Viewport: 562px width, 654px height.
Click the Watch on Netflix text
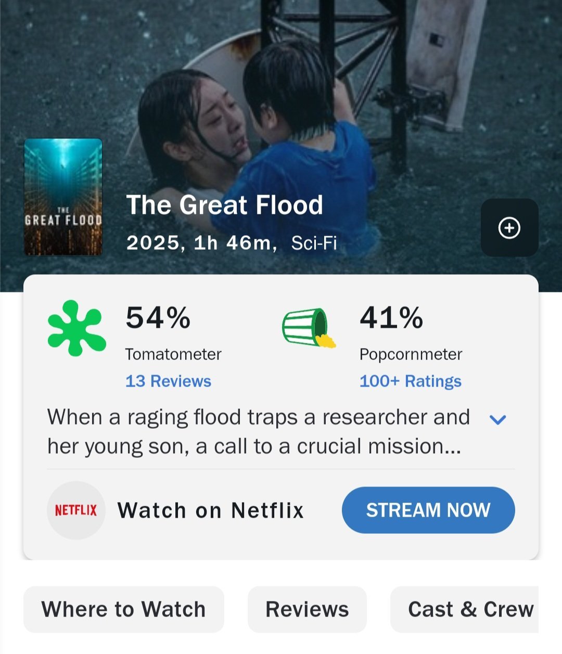click(211, 510)
